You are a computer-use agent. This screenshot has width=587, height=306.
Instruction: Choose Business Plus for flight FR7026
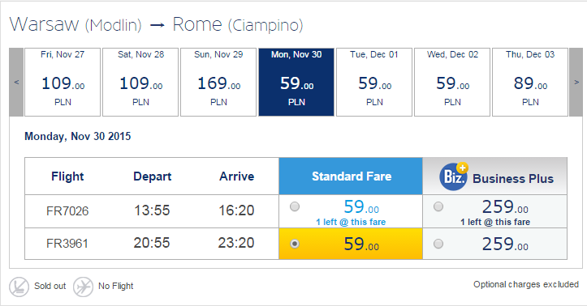tap(438, 206)
